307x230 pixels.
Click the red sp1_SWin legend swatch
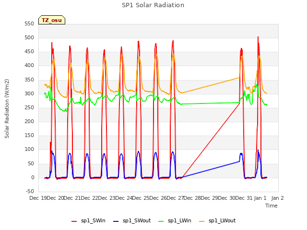(x=74, y=221)
